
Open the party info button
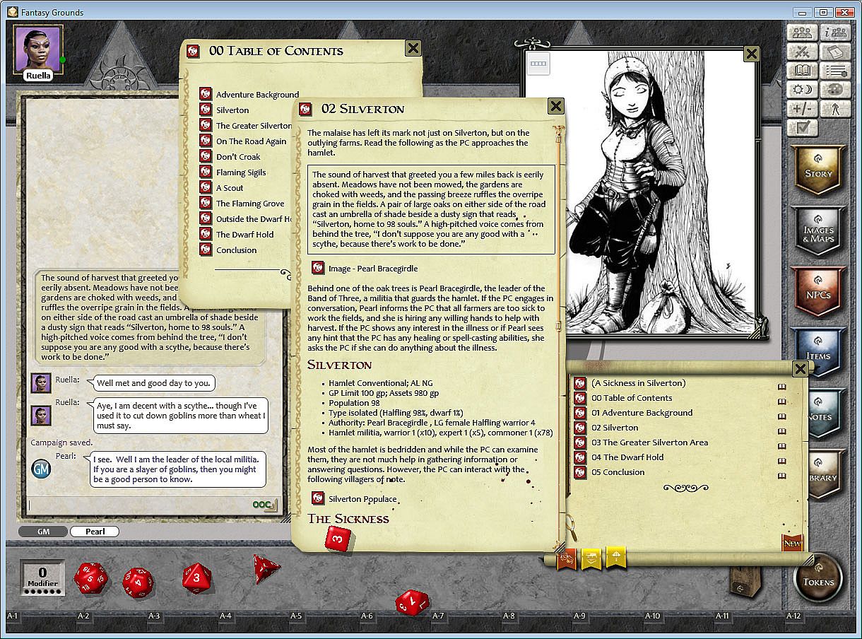click(837, 33)
